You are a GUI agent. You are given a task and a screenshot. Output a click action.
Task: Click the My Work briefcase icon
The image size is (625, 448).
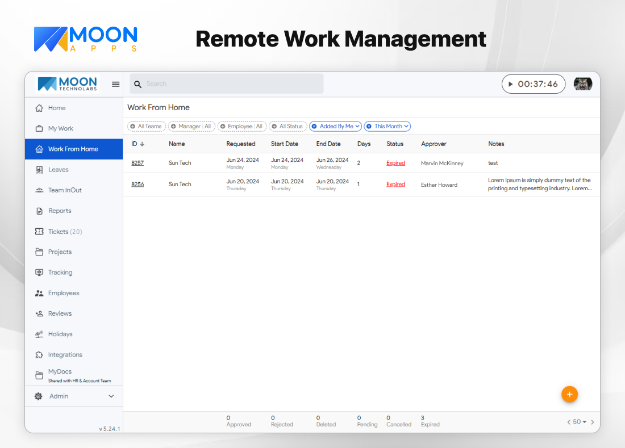point(39,129)
